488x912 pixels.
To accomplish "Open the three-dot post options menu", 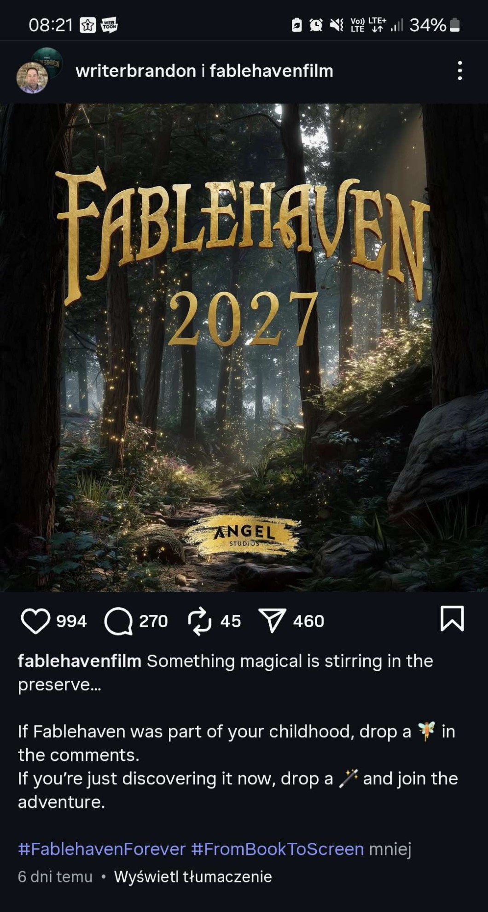I will point(459,71).
